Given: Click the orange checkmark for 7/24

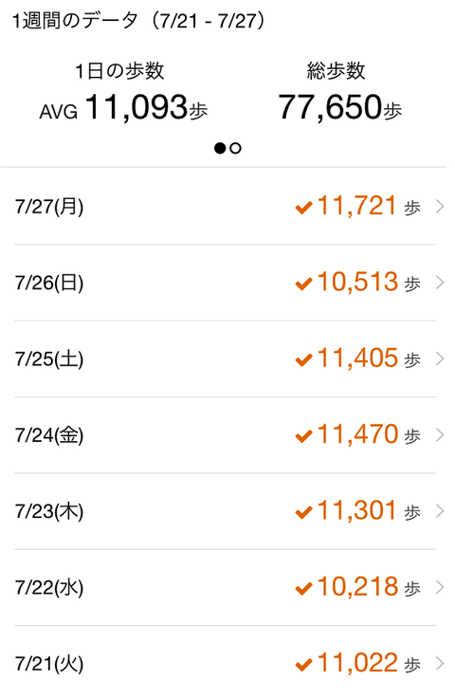Looking at the screenshot, I should coord(303,436).
